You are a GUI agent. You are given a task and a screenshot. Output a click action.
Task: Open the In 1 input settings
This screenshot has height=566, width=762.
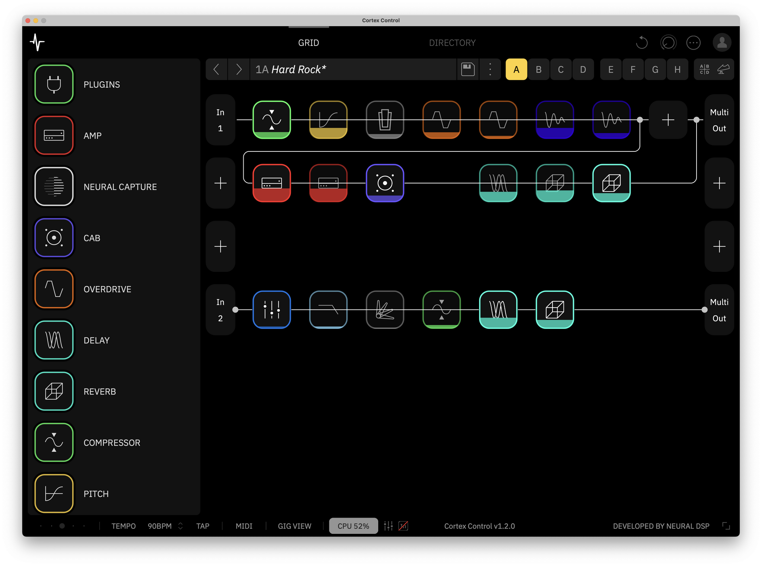point(220,120)
